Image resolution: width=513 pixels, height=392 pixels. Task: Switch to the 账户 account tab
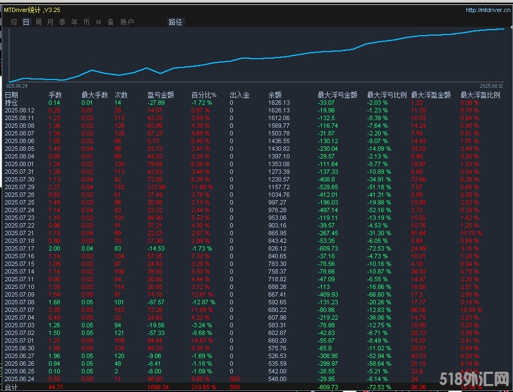coord(127,22)
